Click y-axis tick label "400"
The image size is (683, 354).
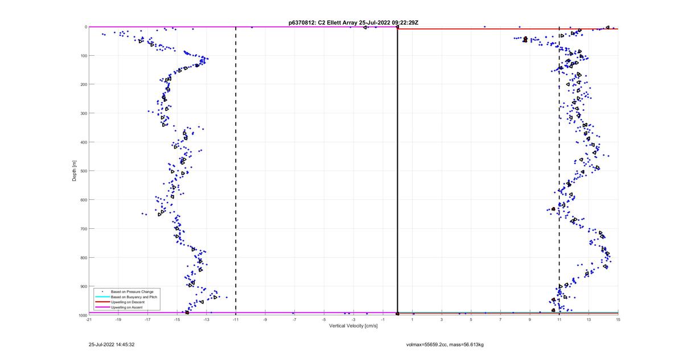click(83, 142)
